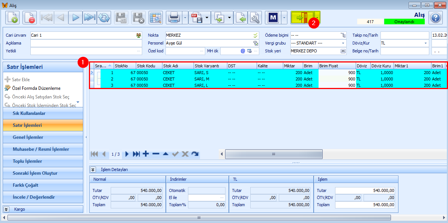Click the delete document icon with red minus
The image size is (448, 223).
pyautogui.click(x=30, y=18)
